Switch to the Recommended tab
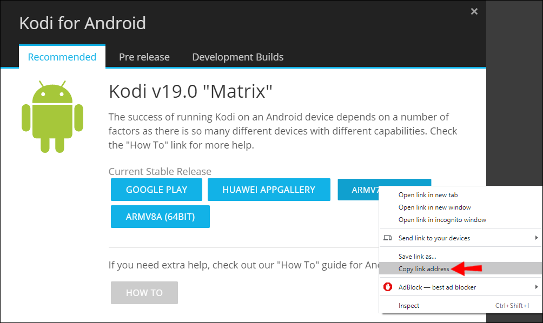 point(62,57)
